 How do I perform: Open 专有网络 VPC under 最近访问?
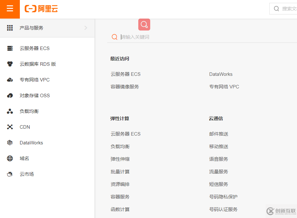(224, 87)
